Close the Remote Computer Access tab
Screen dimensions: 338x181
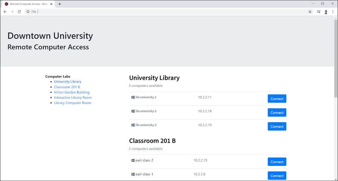pyautogui.click(x=51, y=4)
